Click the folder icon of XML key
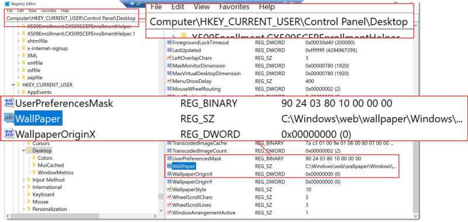468x222 pixels. coord(23,55)
